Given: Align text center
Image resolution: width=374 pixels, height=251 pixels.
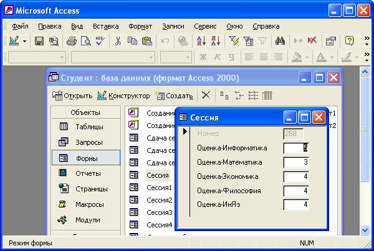Looking at the screenshot, I should 264,57.
